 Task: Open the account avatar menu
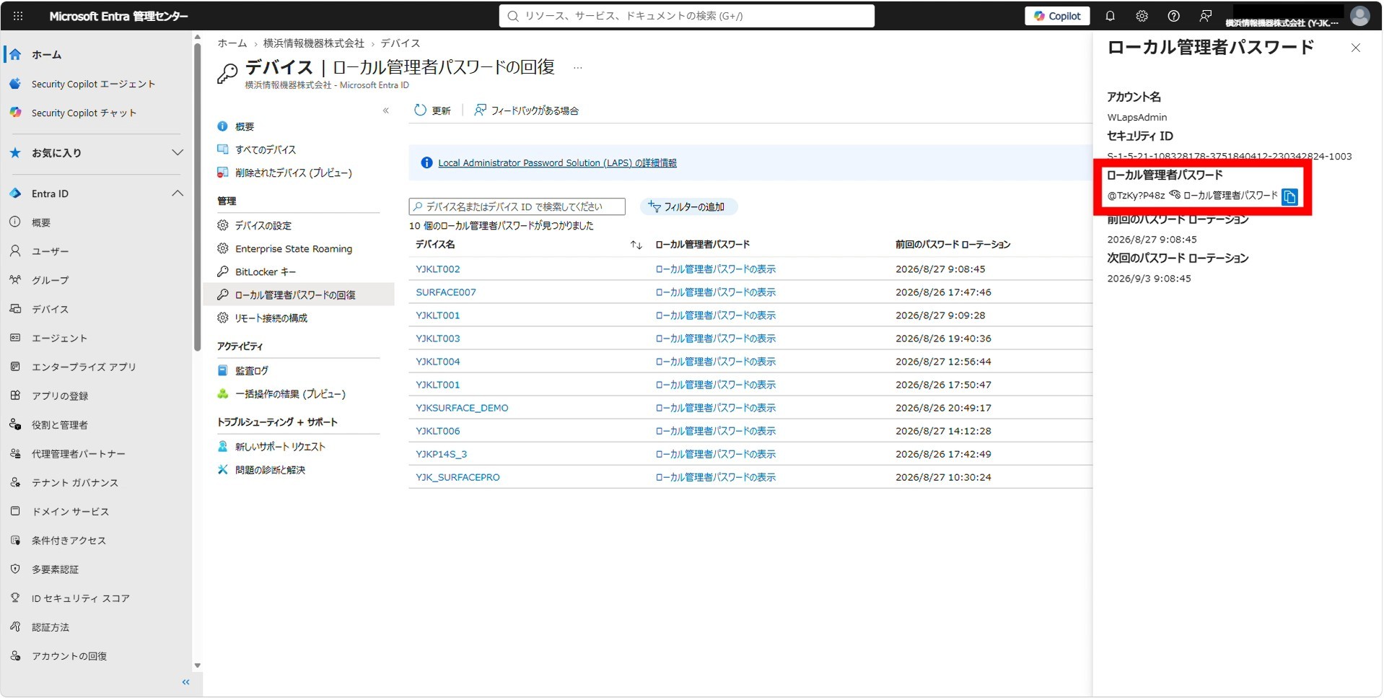click(x=1360, y=16)
